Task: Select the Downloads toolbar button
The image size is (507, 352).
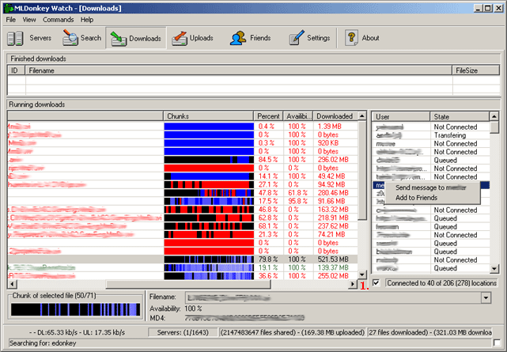Action: point(136,38)
